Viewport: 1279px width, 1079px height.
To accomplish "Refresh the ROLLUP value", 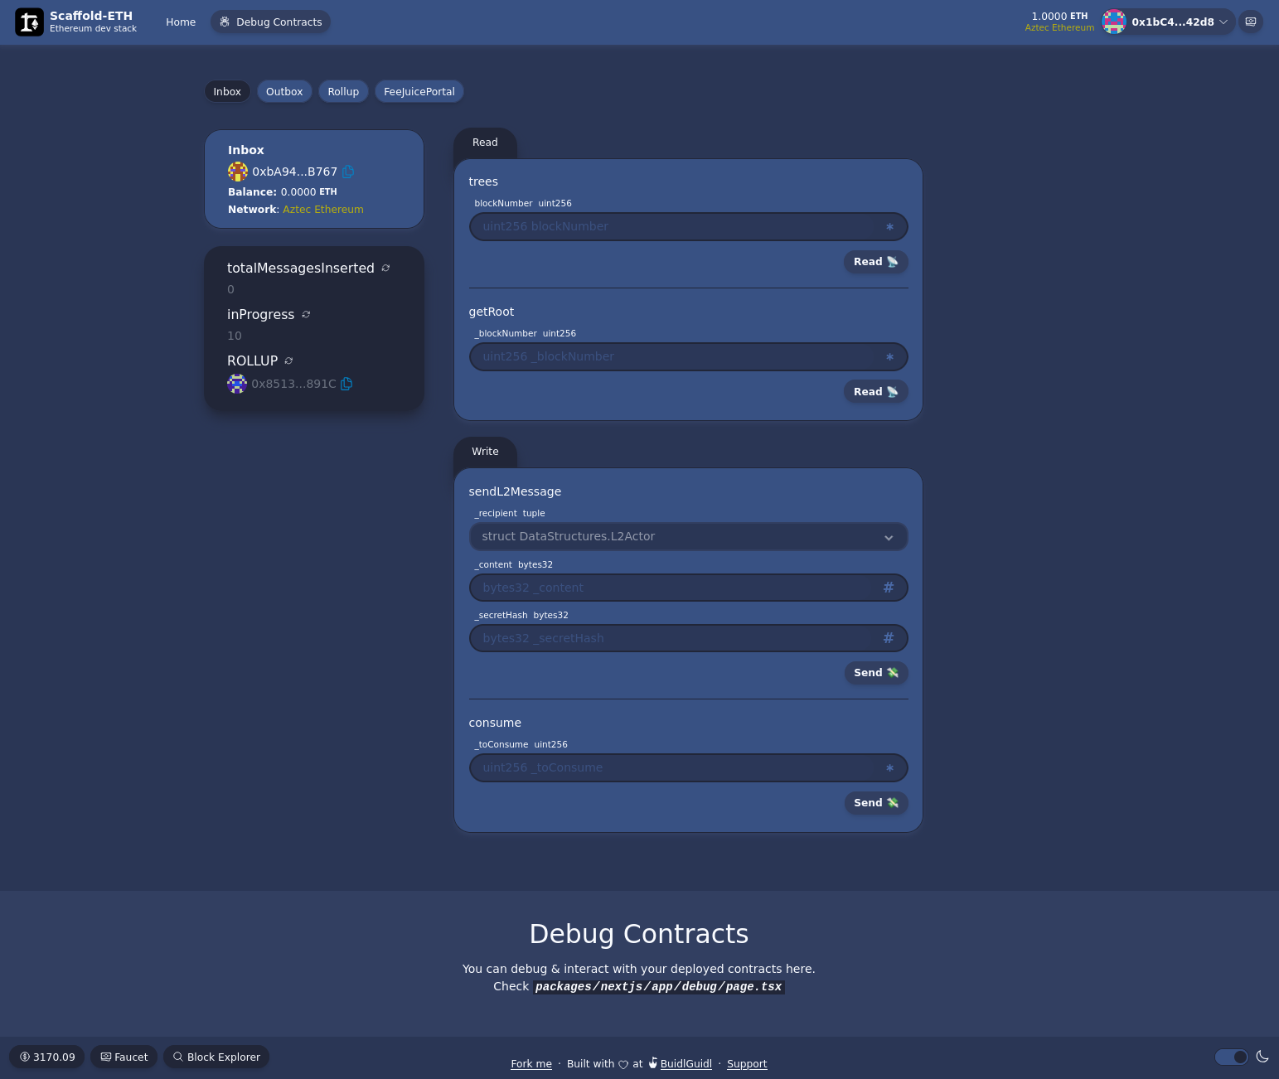I will click(x=288, y=360).
